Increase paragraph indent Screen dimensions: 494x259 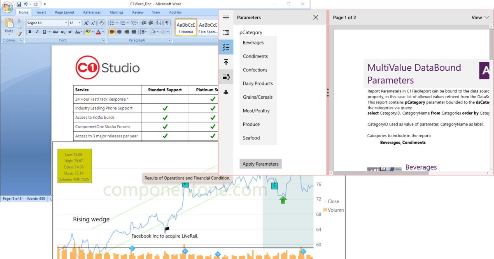pos(150,23)
